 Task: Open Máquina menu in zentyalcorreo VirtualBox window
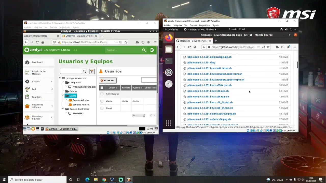tap(38, 27)
